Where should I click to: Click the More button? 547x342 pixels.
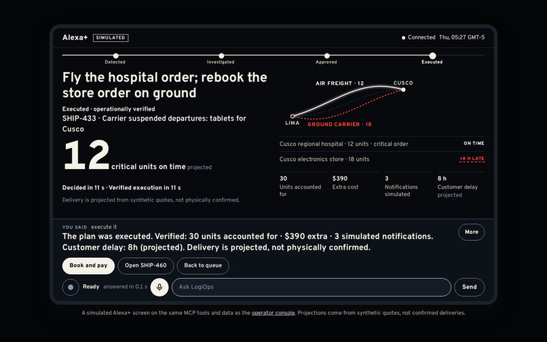pos(471,232)
